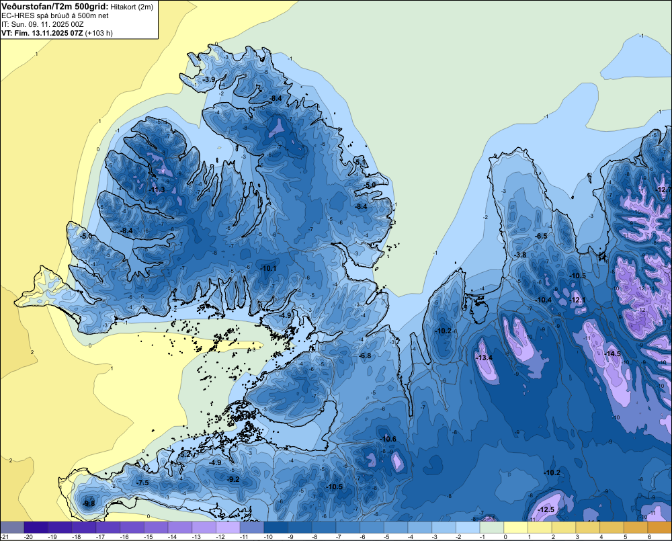Select the -5 medium blue legend swatch
The width and height of the screenshot is (672, 541).
click(x=396, y=528)
